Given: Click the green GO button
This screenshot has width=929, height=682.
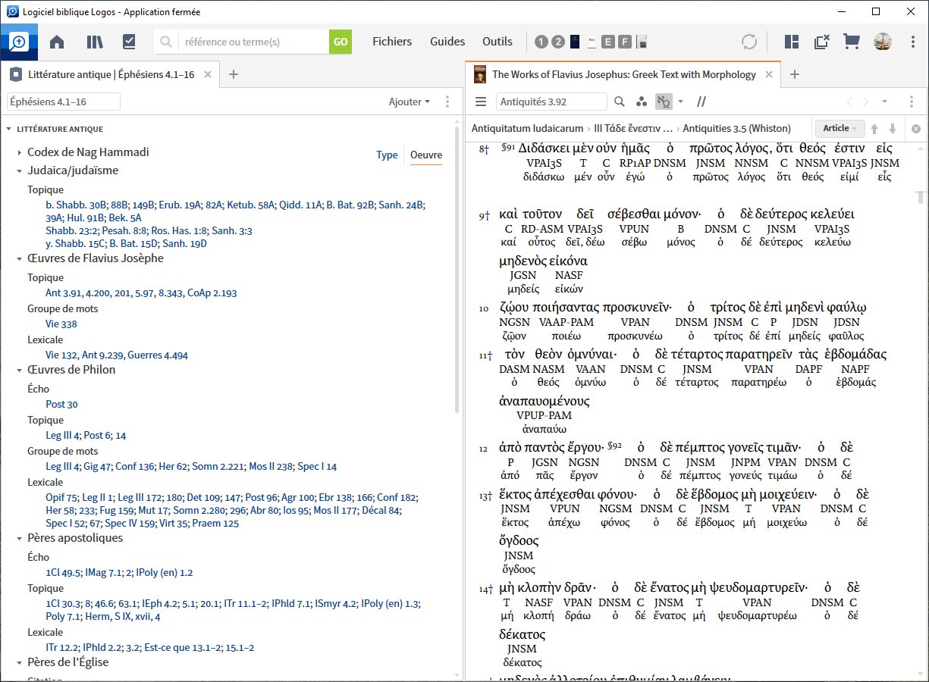Looking at the screenshot, I should pos(341,42).
